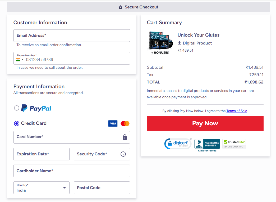Open the Terms of Sale link
276x202 pixels.
point(237,111)
